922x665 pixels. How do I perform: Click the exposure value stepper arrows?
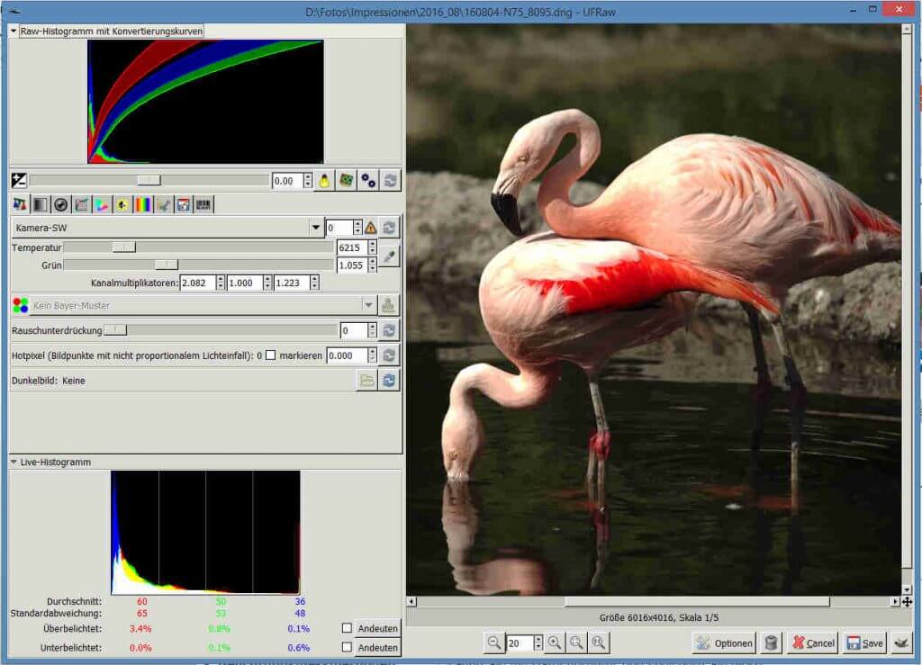click(308, 181)
